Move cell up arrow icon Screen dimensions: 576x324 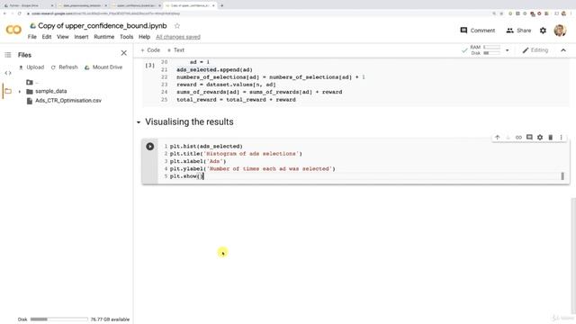[497, 138]
